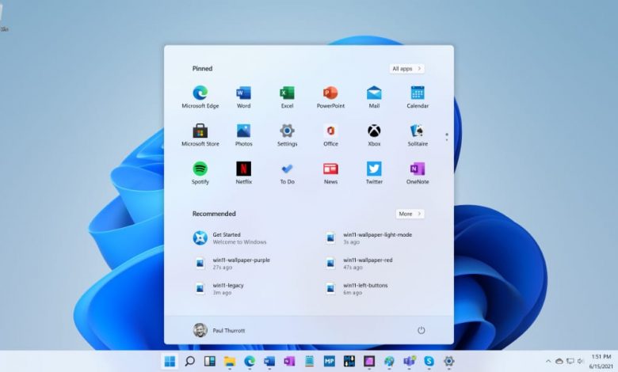The height and width of the screenshot is (372, 618).
Task: Launch the Xbox app
Action: pyautogui.click(x=374, y=135)
